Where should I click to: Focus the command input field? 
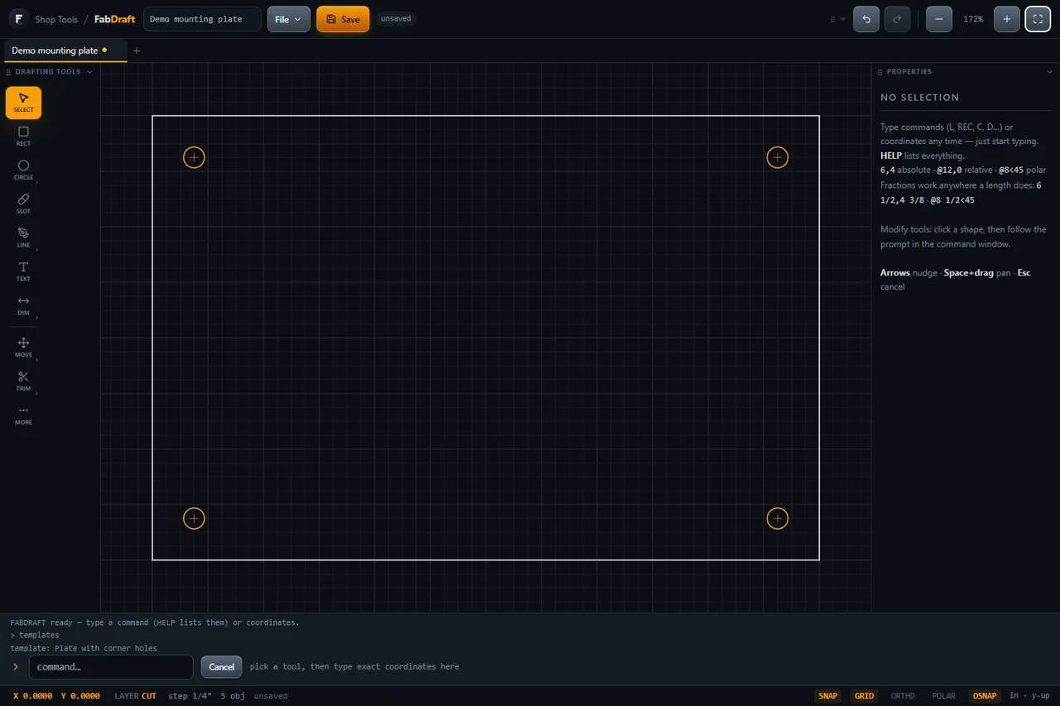pos(111,667)
